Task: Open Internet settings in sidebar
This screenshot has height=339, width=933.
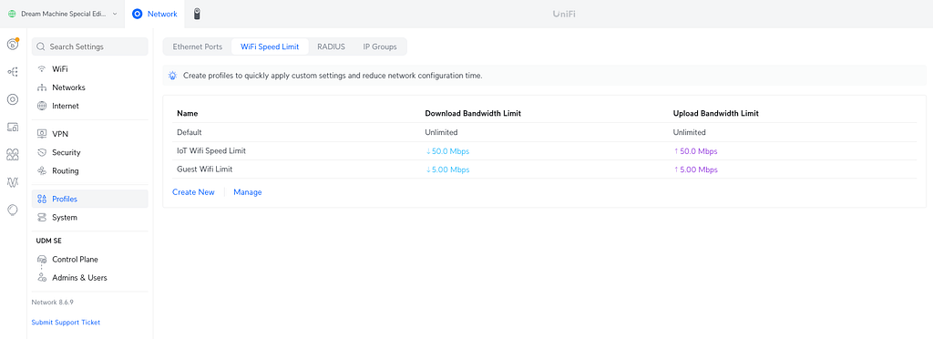Action: pos(90,106)
